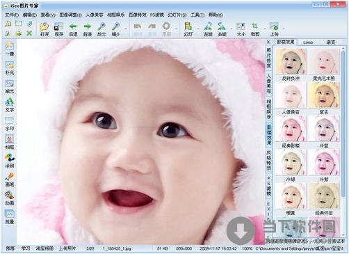The height and width of the screenshot is (254, 349).
Task: Apply the 暖黄 effect thumbnail
Action: click(x=291, y=196)
